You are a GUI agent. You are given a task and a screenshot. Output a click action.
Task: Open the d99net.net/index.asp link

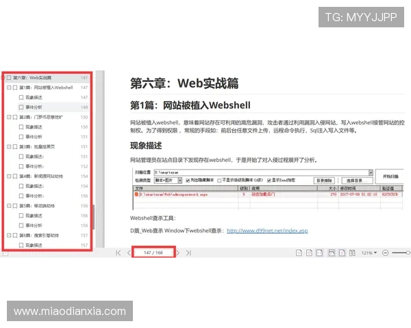pyautogui.click(x=267, y=231)
